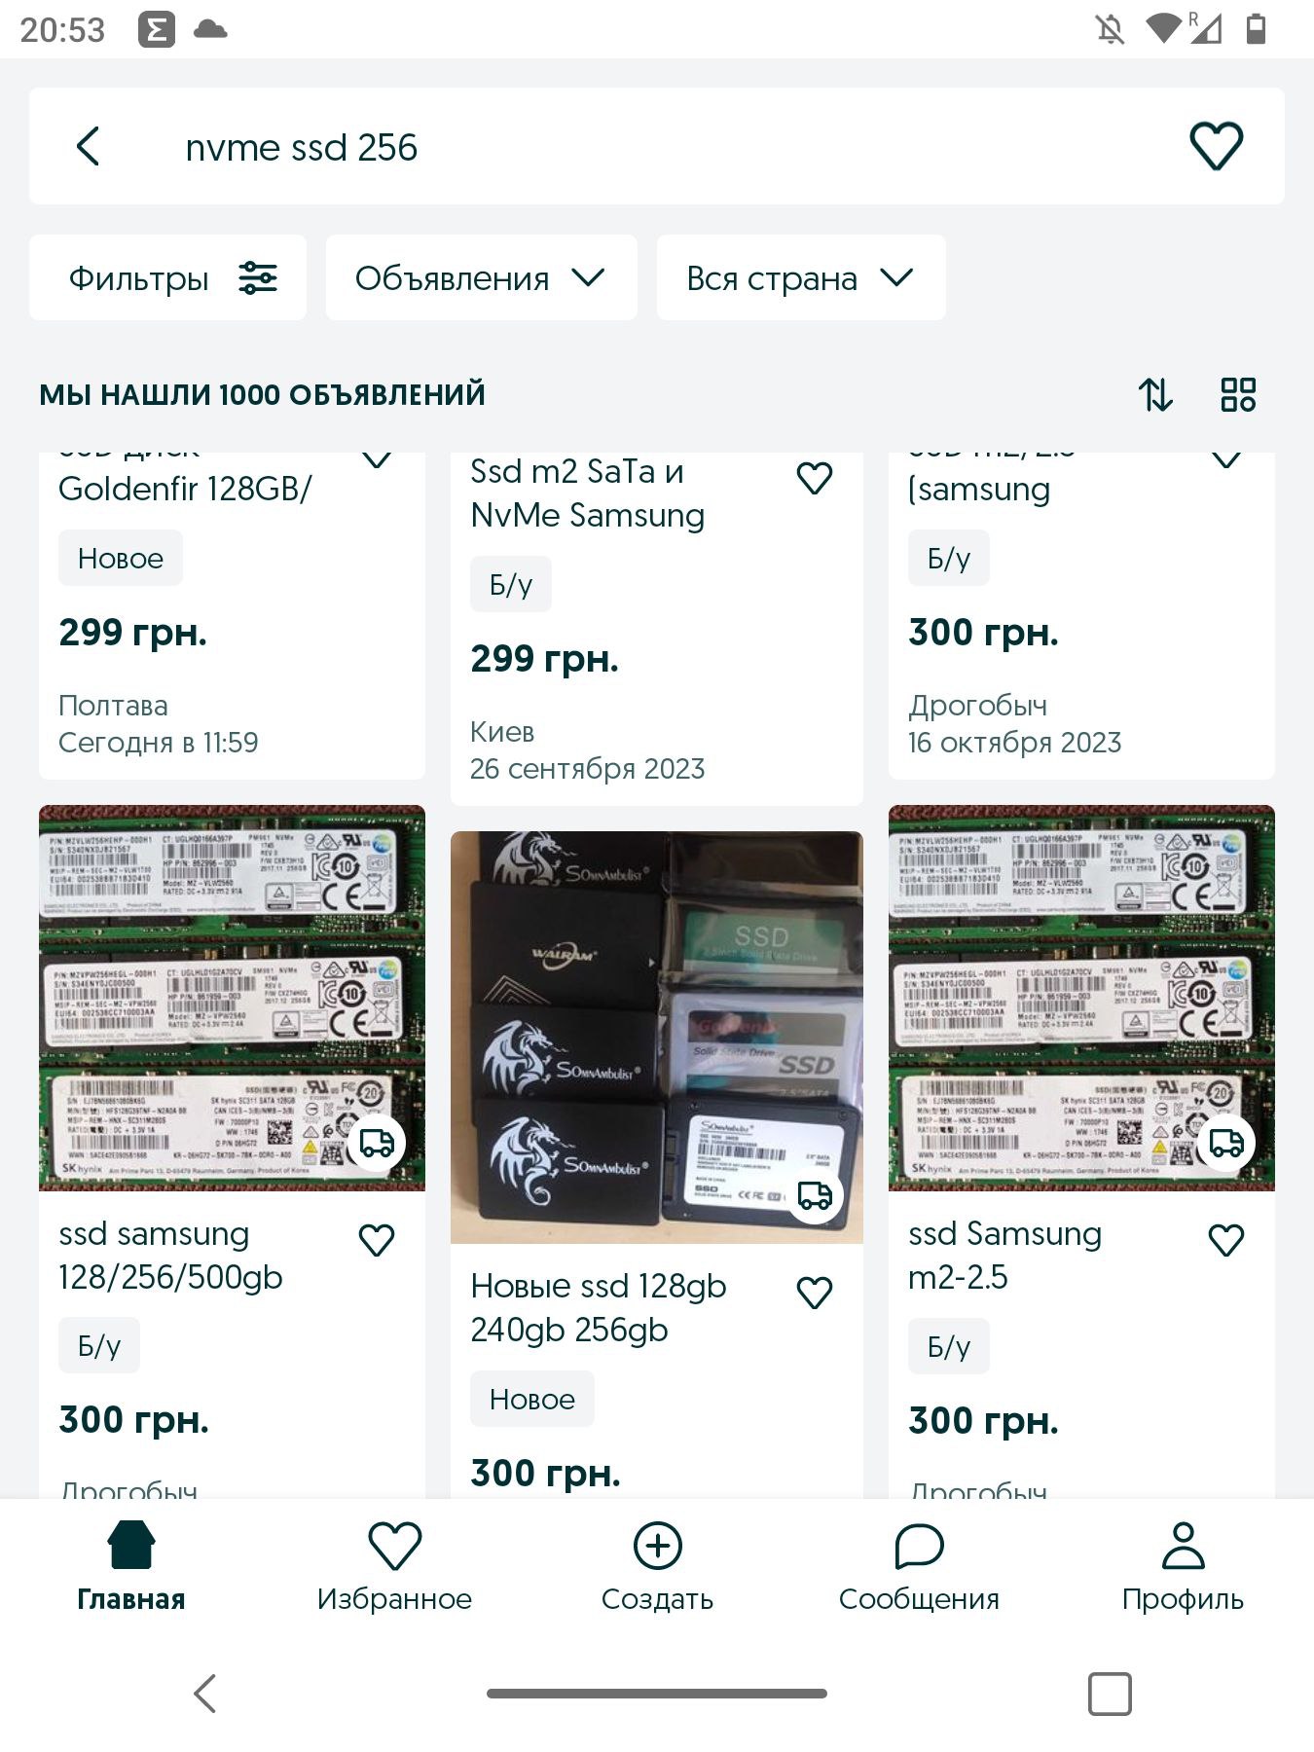Open the "ssd Samsung m2-2.5" listing title
This screenshot has height=1752, width=1314.
coord(1004,1255)
